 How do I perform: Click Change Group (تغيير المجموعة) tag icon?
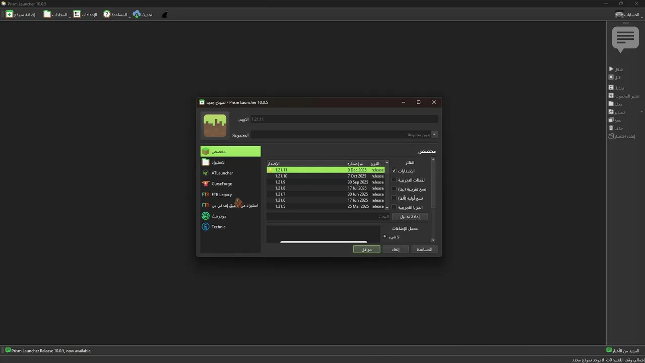pyautogui.click(x=611, y=95)
